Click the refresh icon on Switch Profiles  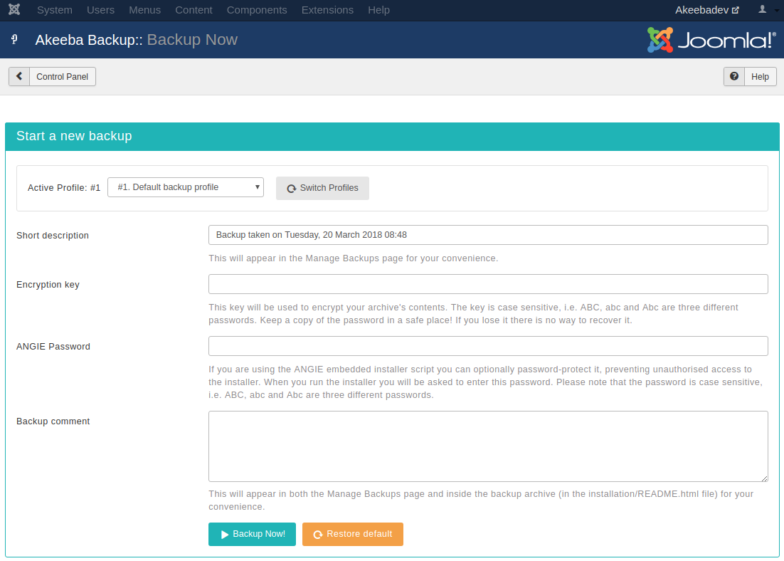(x=291, y=189)
